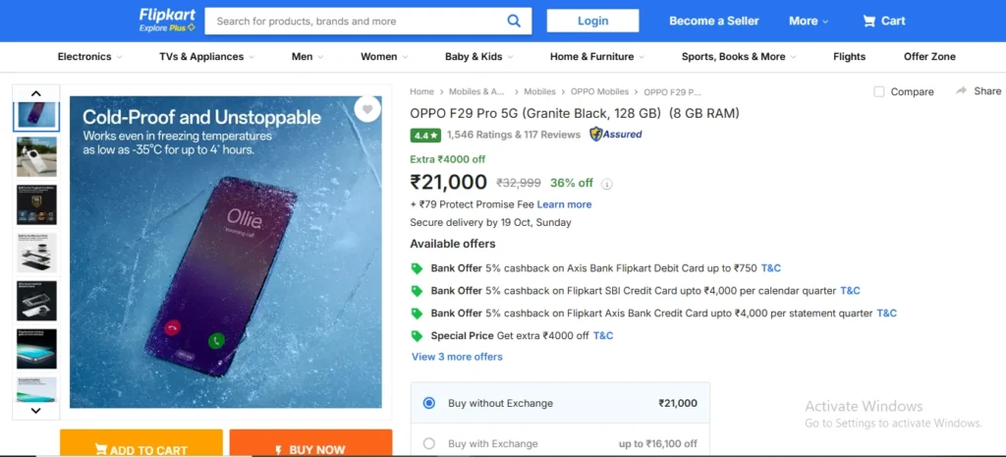The height and width of the screenshot is (457, 1006).
Task: Select Buy with Exchange option
Action: (x=428, y=443)
